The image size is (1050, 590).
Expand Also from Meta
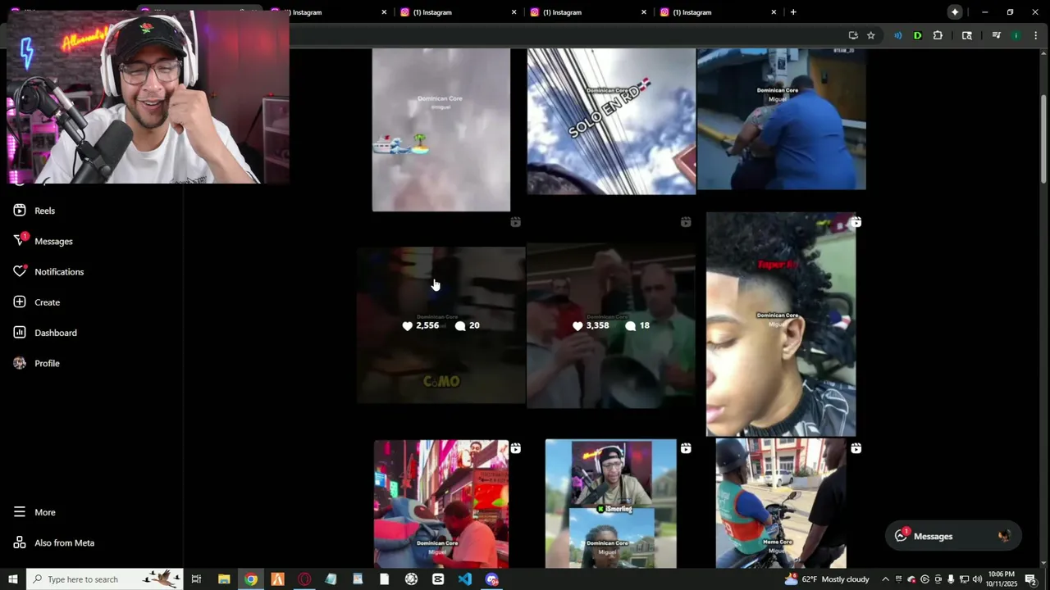[x=53, y=542]
